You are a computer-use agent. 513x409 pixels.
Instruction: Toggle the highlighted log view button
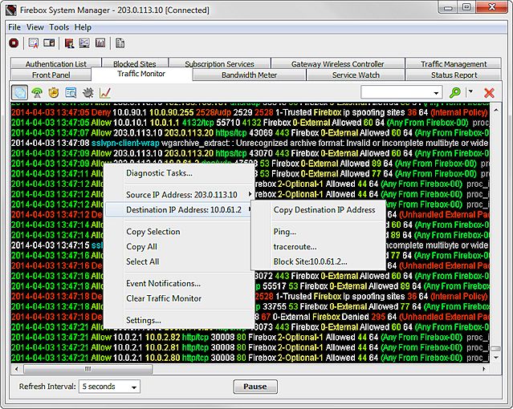tap(20, 93)
